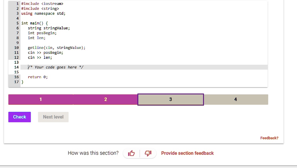Select level 1 in progress bar
Screen dimensions: 297x168
[x=41, y=99]
